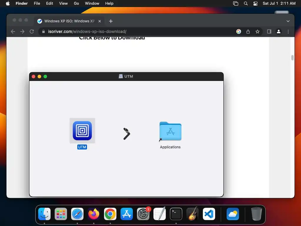The width and height of the screenshot is (301, 226).
Task: Open the View menu
Action: pyautogui.click(x=63, y=4)
